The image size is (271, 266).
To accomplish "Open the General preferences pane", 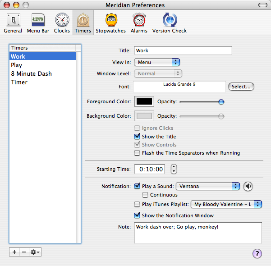I will tap(13, 23).
